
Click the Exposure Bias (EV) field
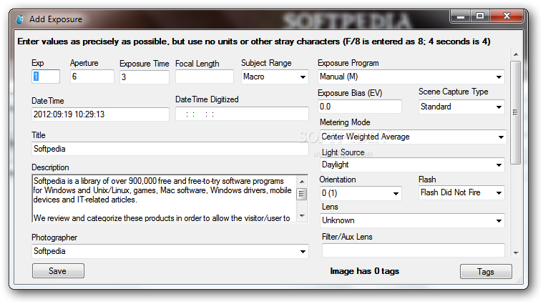click(x=359, y=107)
